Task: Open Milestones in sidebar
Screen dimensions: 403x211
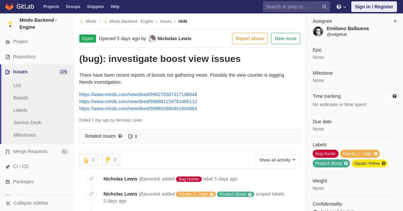Action: (25, 135)
